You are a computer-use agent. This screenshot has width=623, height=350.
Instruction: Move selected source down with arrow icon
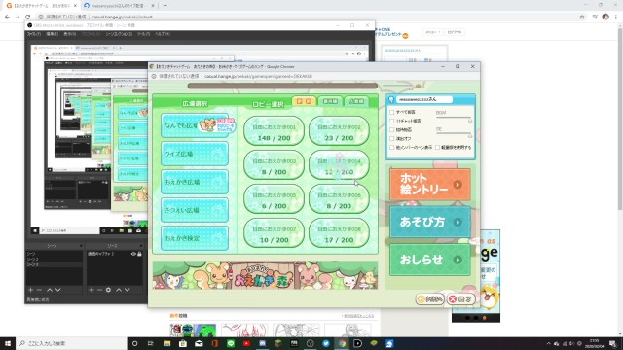coord(128,290)
